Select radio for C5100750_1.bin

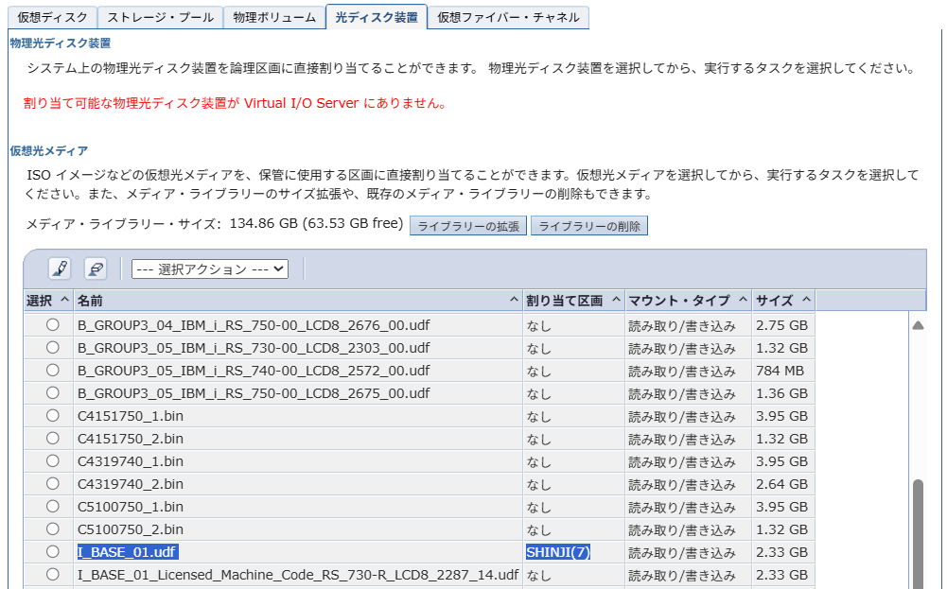pos(53,507)
